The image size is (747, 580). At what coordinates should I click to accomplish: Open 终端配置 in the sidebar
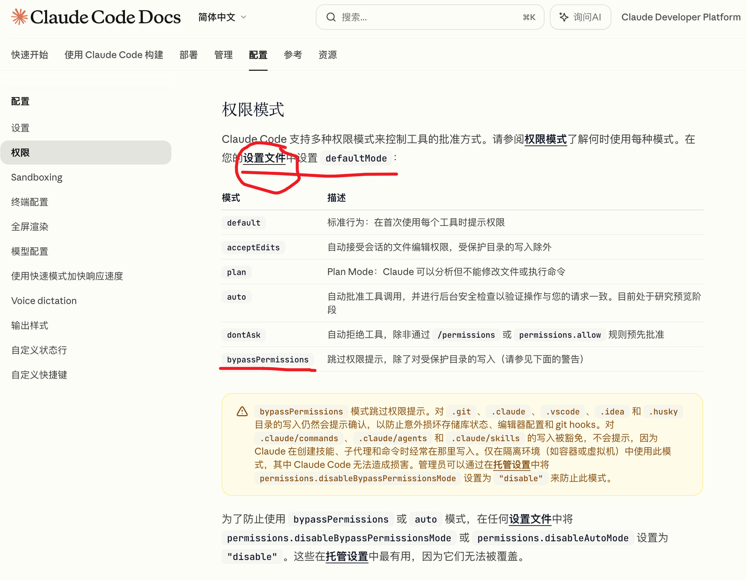click(x=30, y=202)
